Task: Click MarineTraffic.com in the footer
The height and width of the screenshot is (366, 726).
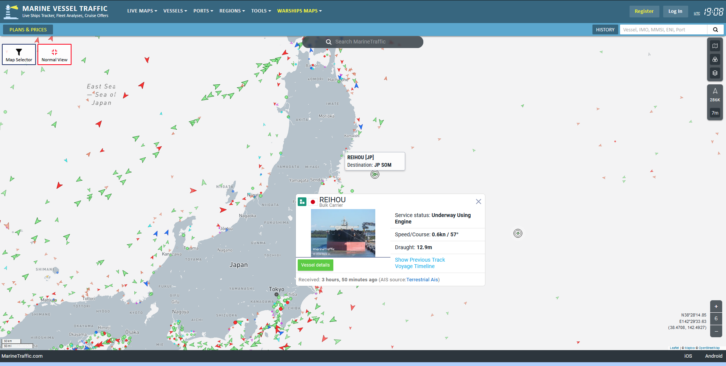Action: 22,356
